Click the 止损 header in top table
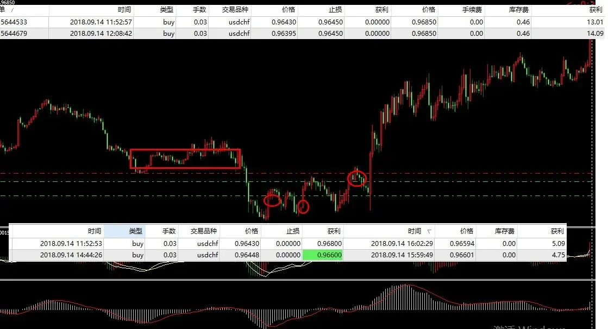This screenshot has height=329, width=608. (x=335, y=10)
